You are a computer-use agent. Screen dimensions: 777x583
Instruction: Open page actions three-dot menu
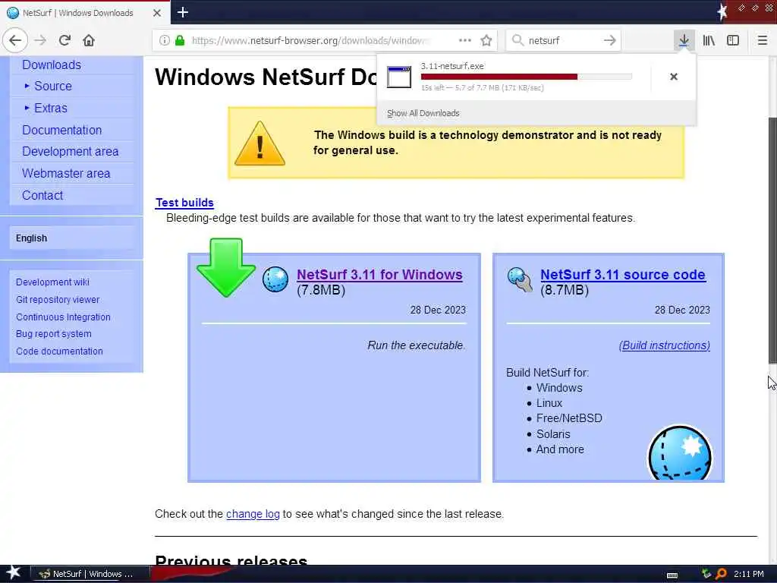coord(465,40)
